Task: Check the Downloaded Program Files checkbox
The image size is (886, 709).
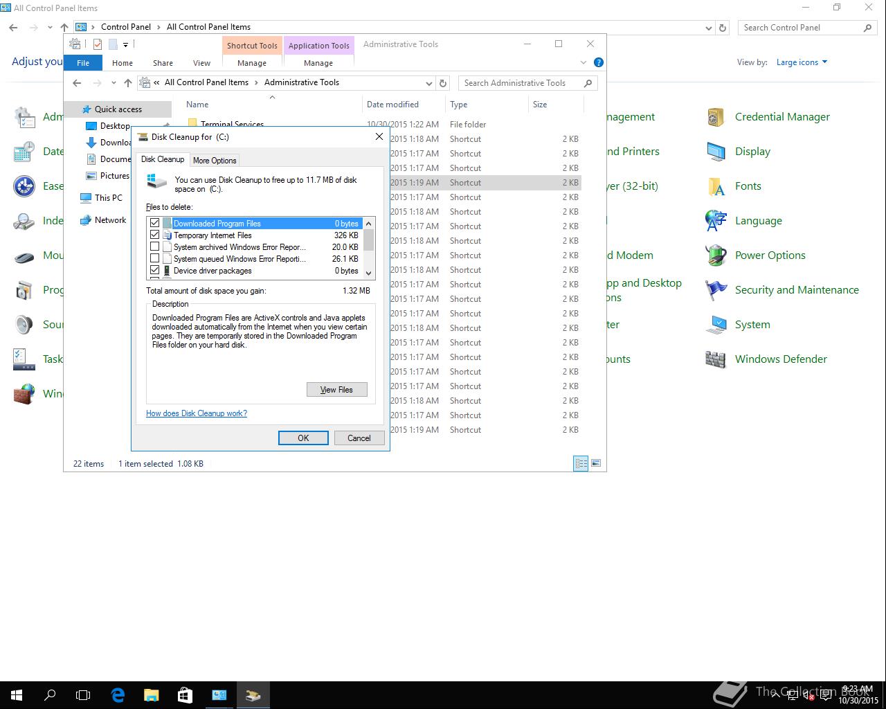Action: [154, 223]
